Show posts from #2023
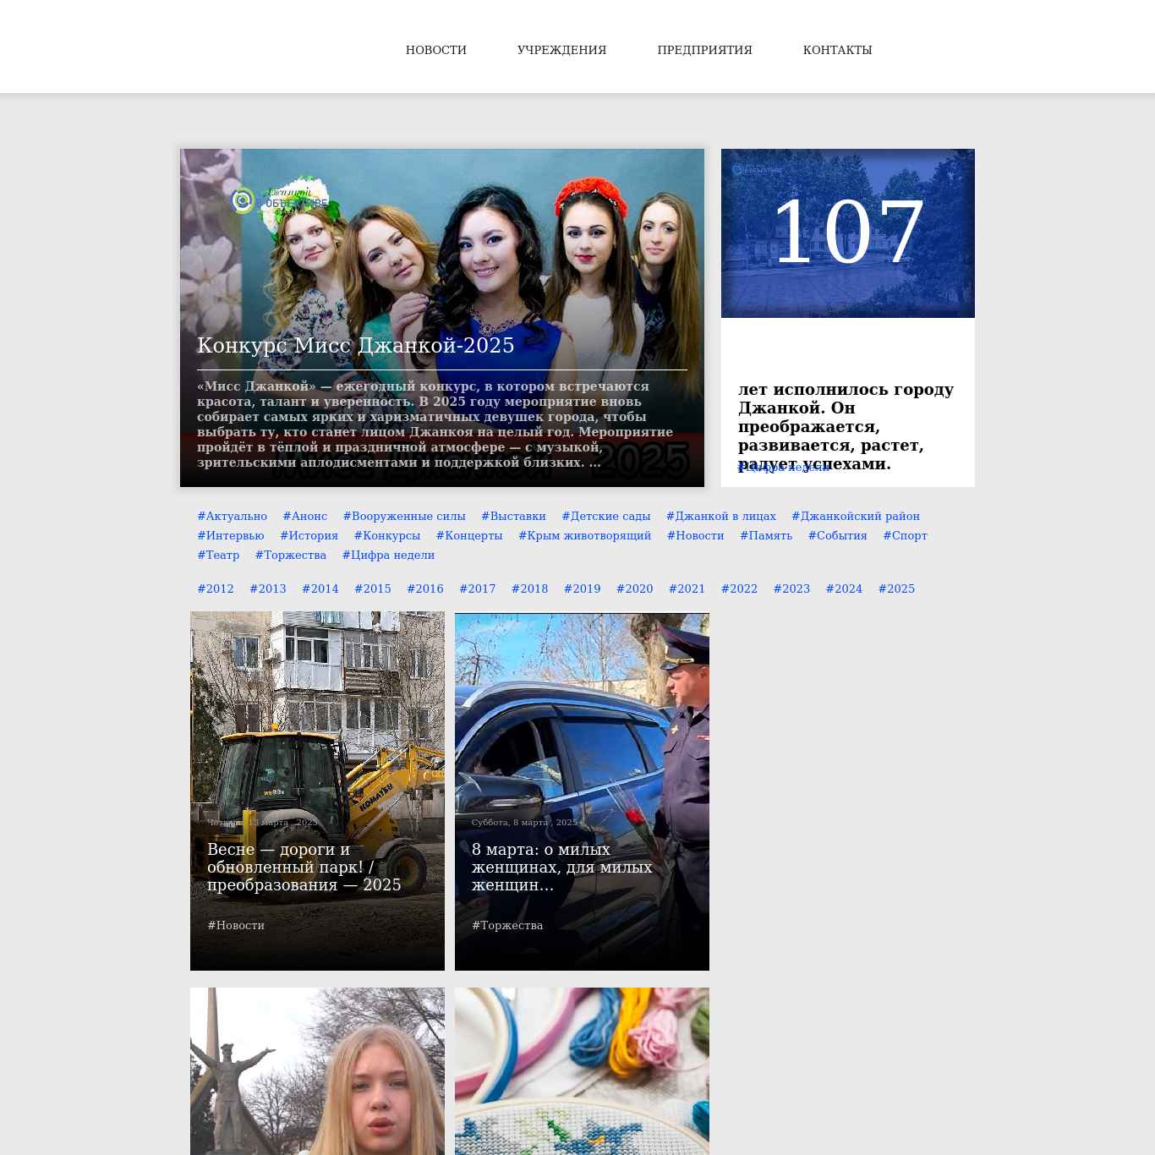Image resolution: width=1155 pixels, height=1155 pixels. pos(792,588)
